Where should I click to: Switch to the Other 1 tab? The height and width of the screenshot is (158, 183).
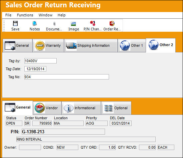pos(132,45)
